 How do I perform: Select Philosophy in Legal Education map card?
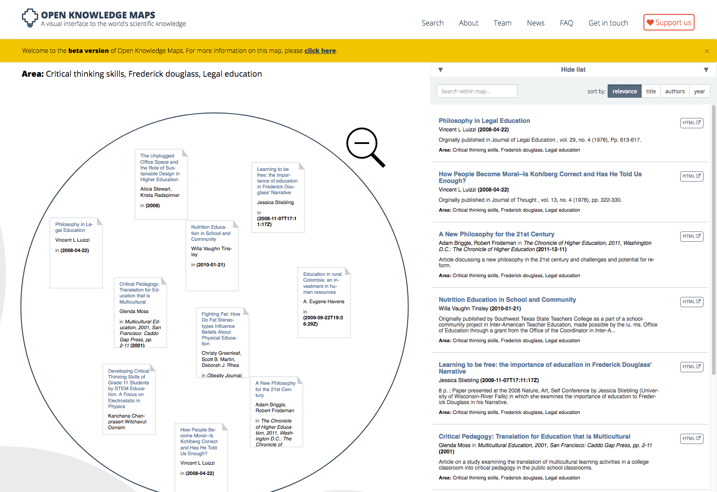tap(76, 253)
